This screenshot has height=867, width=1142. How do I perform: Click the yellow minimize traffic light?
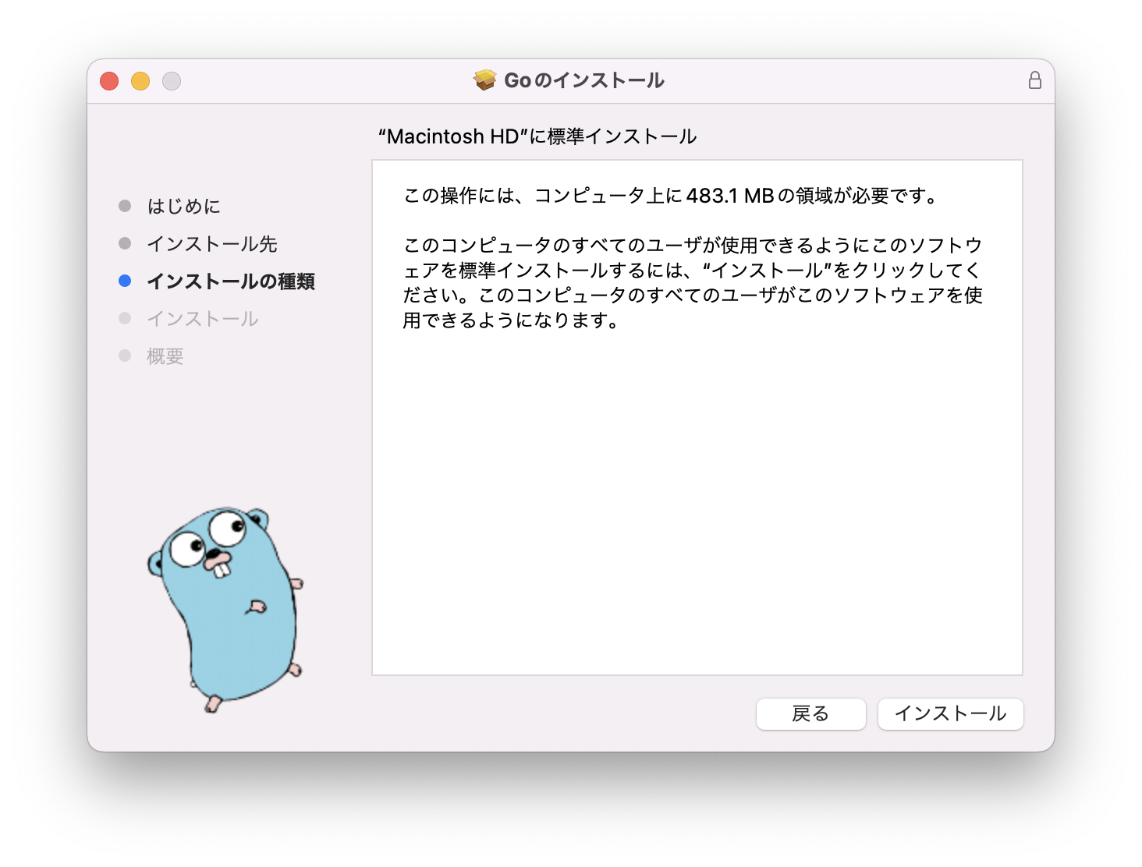[x=140, y=80]
